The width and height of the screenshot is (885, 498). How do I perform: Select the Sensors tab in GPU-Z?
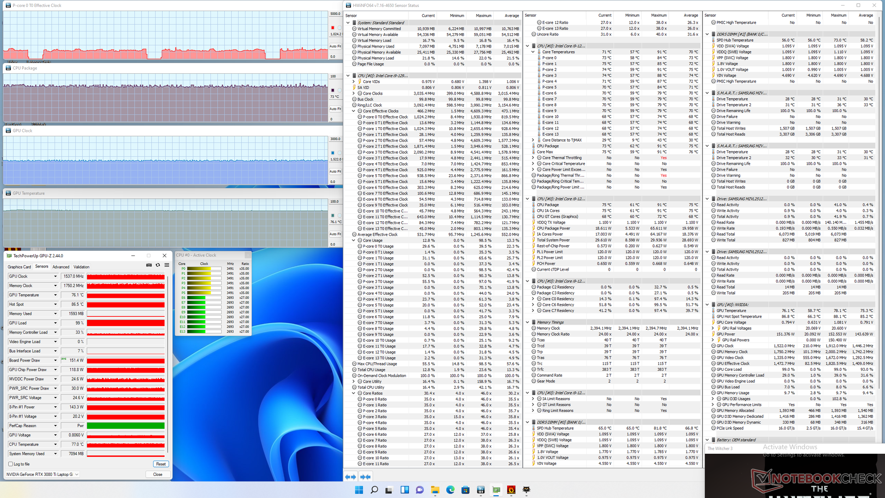41,267
